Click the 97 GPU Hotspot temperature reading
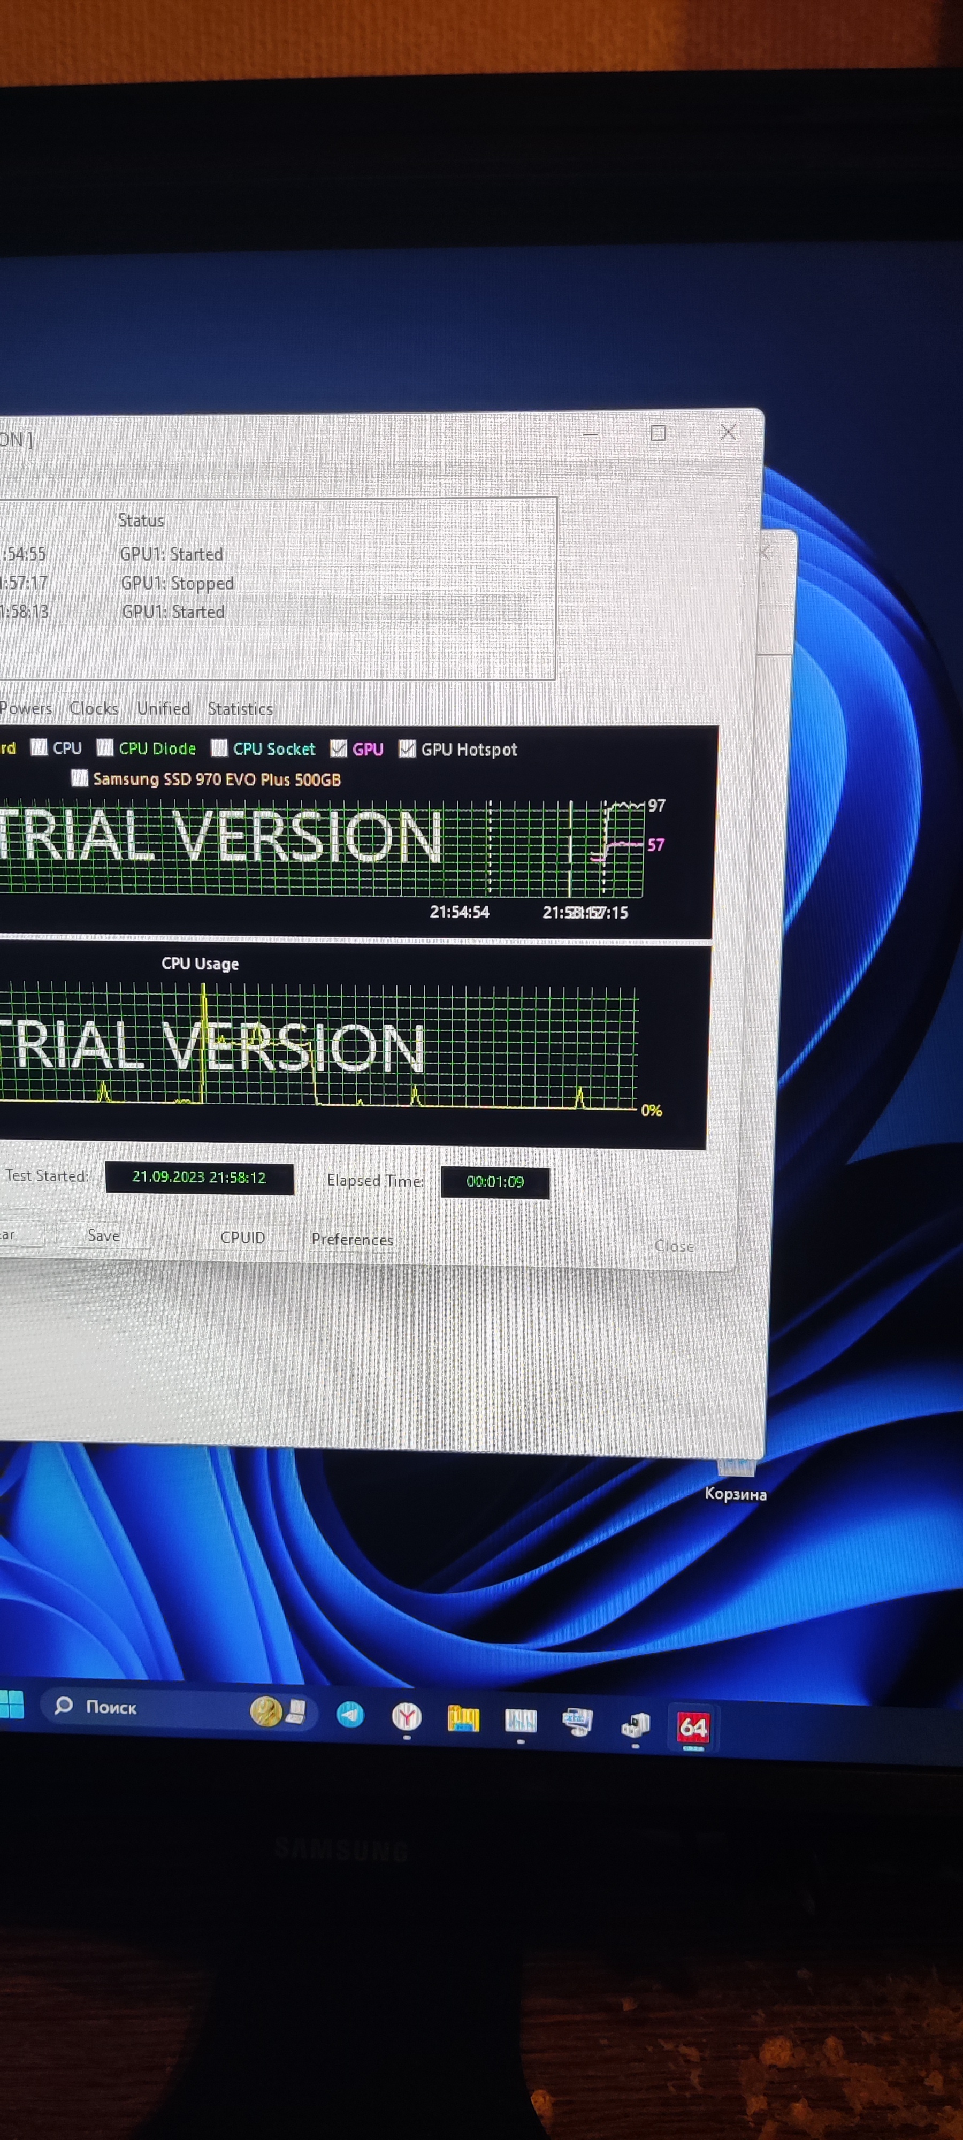Screen dimensions: 963x2140 click(656, 806)
